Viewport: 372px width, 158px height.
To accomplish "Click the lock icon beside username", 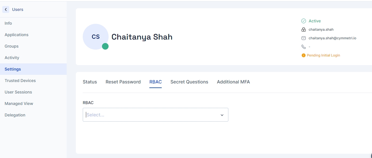I will tap(304, 30).
